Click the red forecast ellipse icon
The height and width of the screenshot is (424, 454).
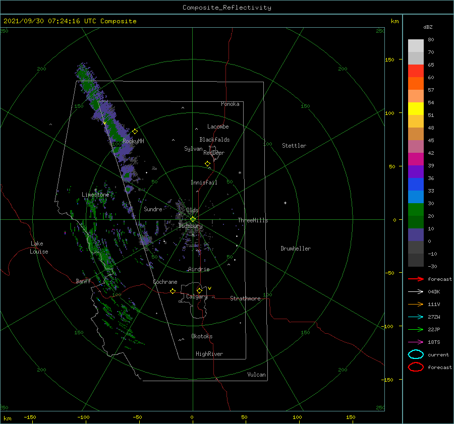(416, 367)
